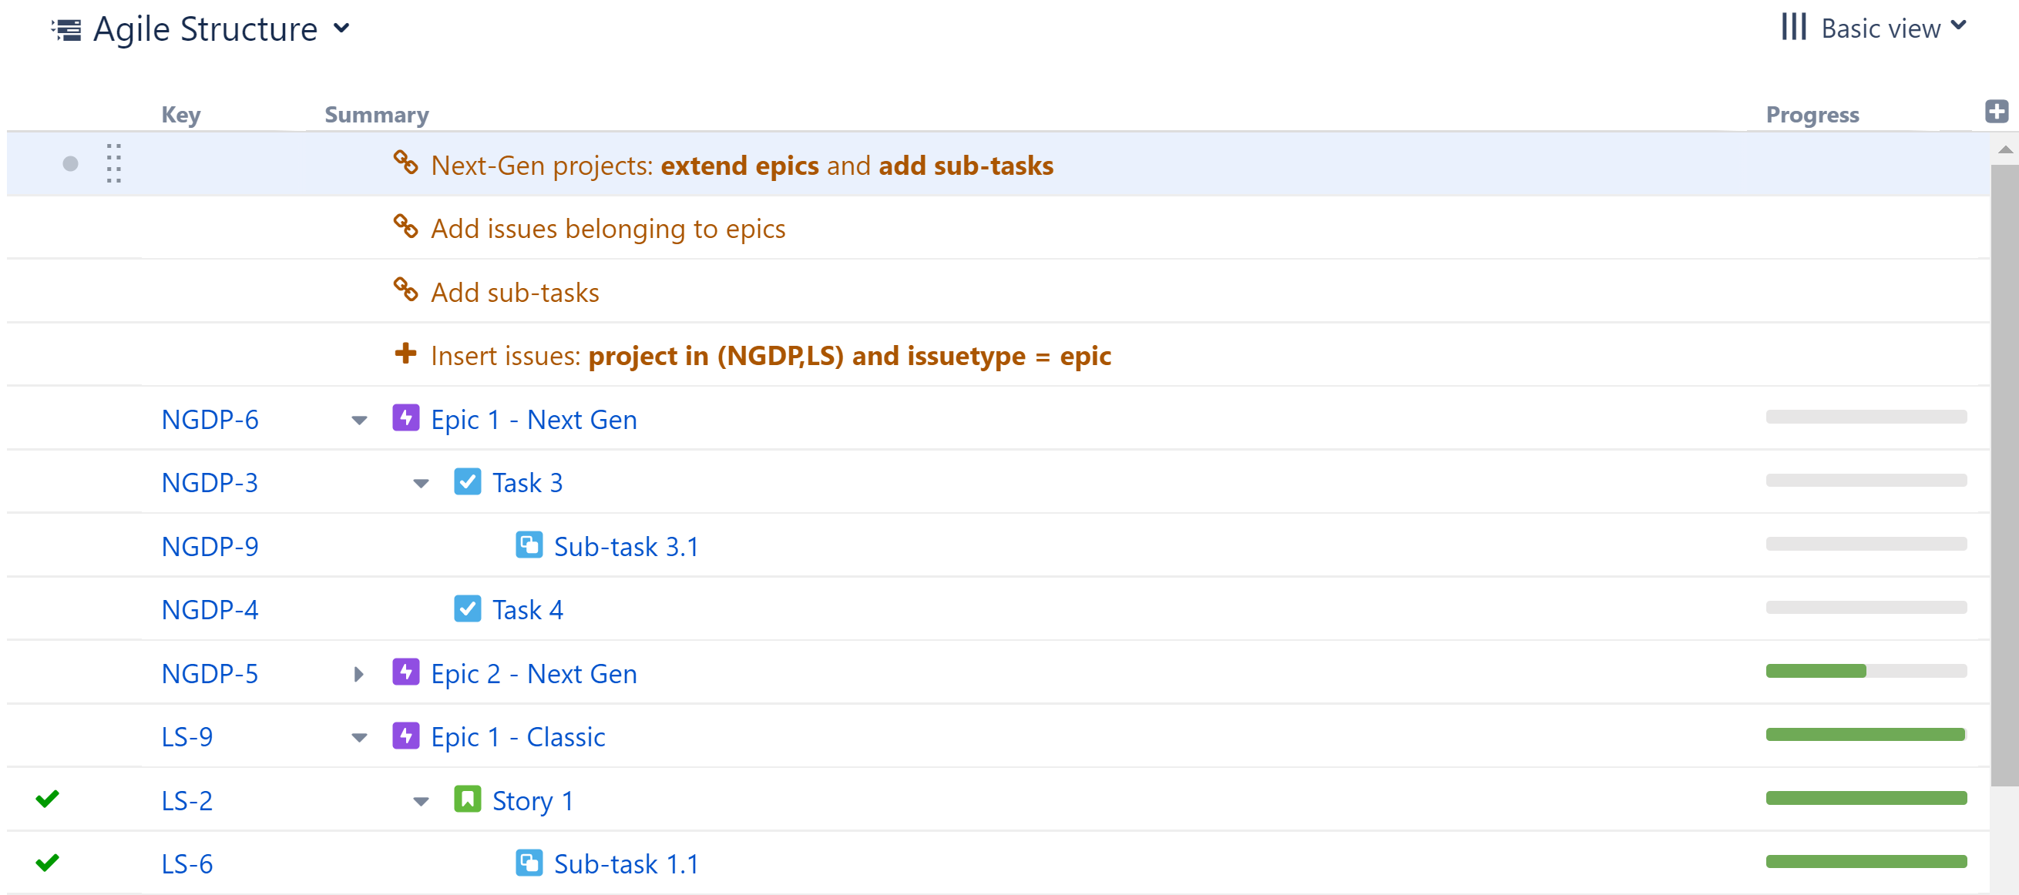Open the Agile Structure switcher menu
The width and height of the screenshot is (2019, 895).
(x=341, y=29)
